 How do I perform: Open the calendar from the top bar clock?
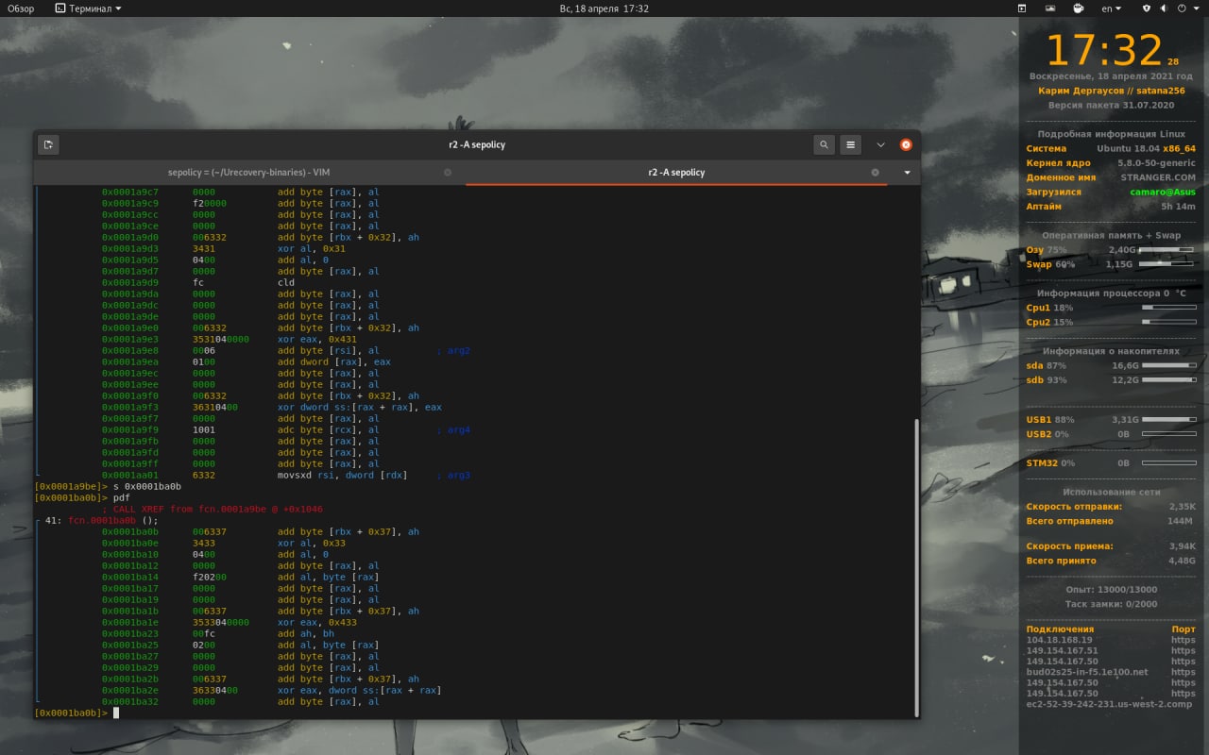coord(604,8)
